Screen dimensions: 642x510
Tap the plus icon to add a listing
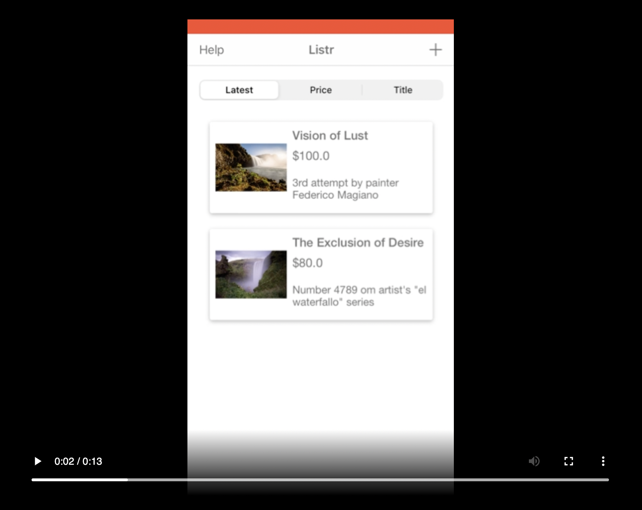435,50
